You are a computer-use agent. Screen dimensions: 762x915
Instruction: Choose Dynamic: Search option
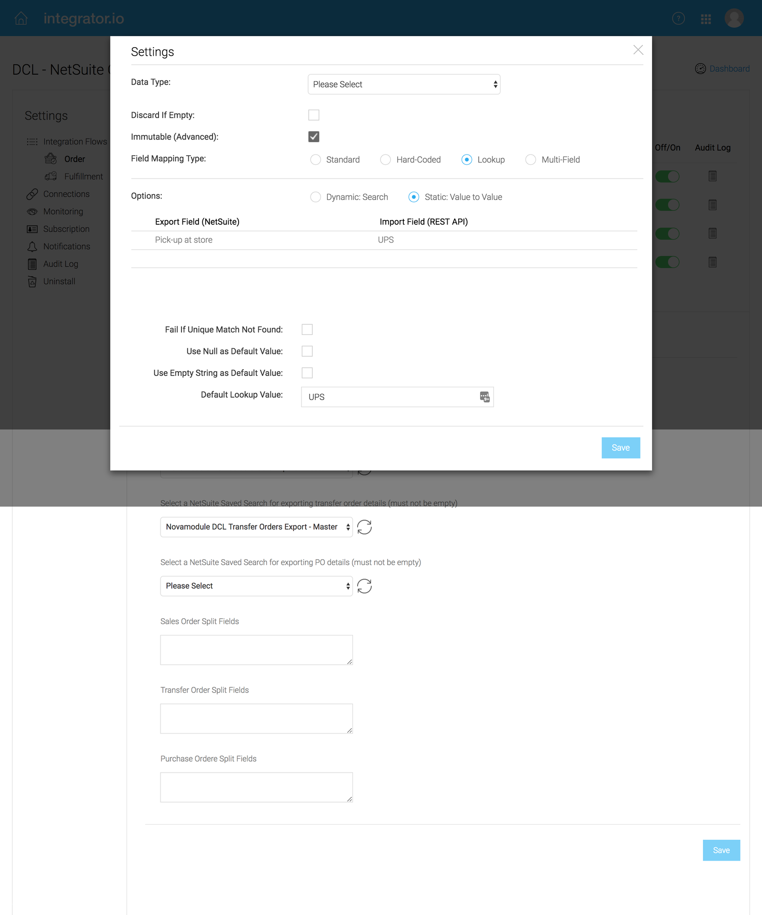tap(315, 197)
